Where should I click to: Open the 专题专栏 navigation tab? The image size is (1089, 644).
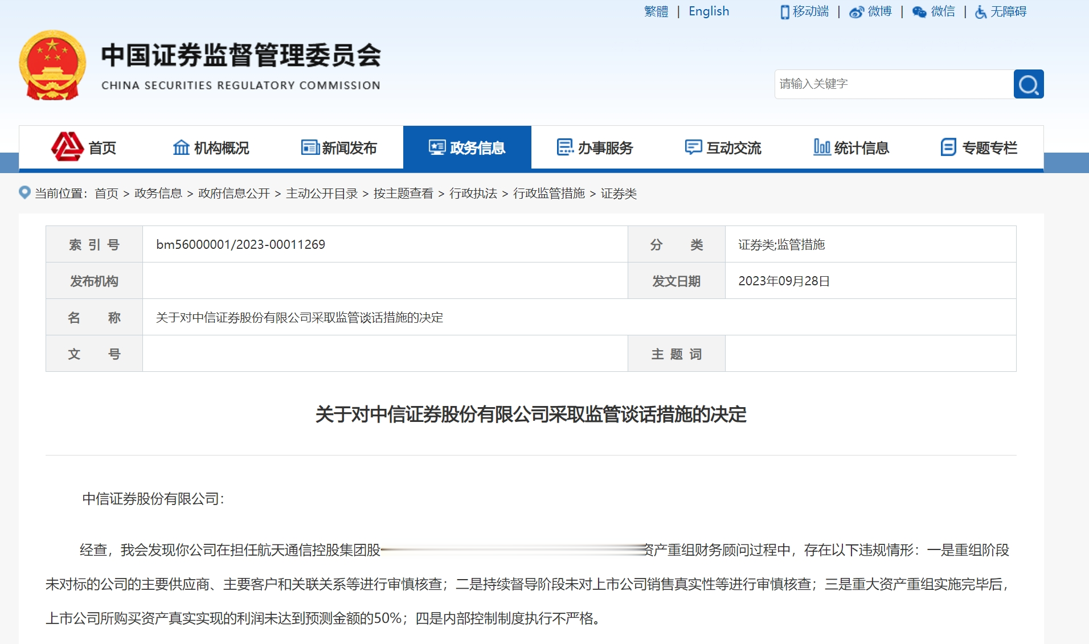pos(980,147)
